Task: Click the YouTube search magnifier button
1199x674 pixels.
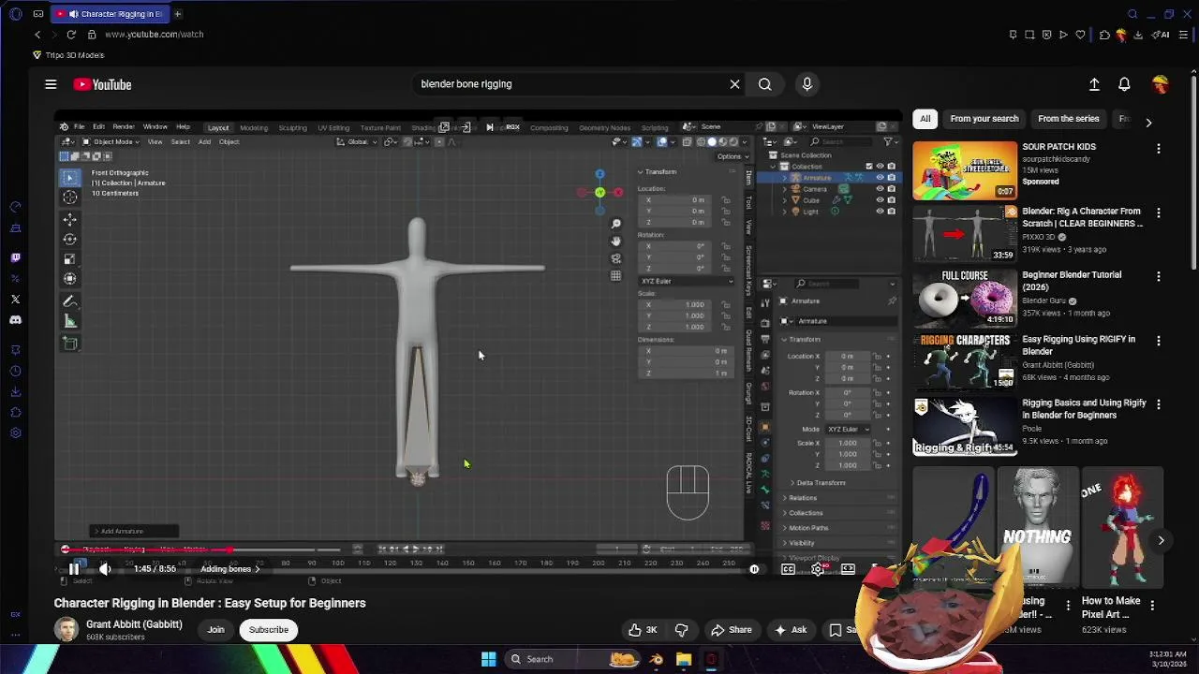Action: [x=765, y=84]
